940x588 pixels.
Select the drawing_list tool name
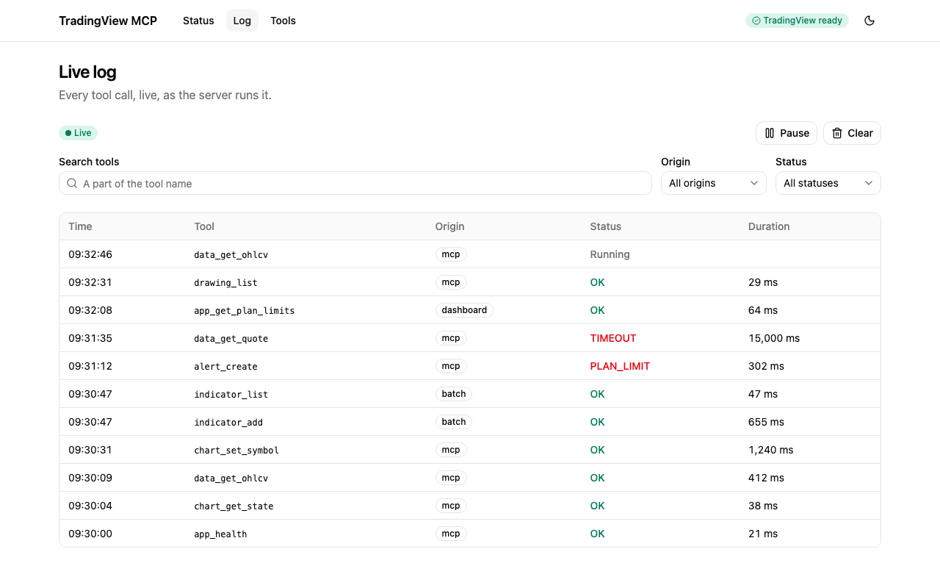(x=225, y=283)
